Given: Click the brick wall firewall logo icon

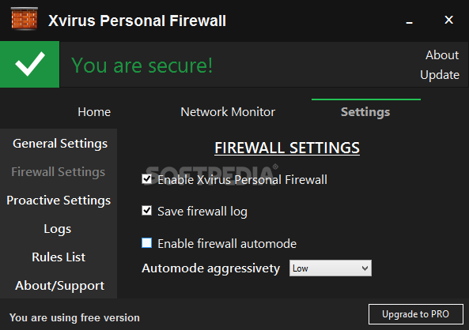Looking at the screenshot, I should point(25,19).
